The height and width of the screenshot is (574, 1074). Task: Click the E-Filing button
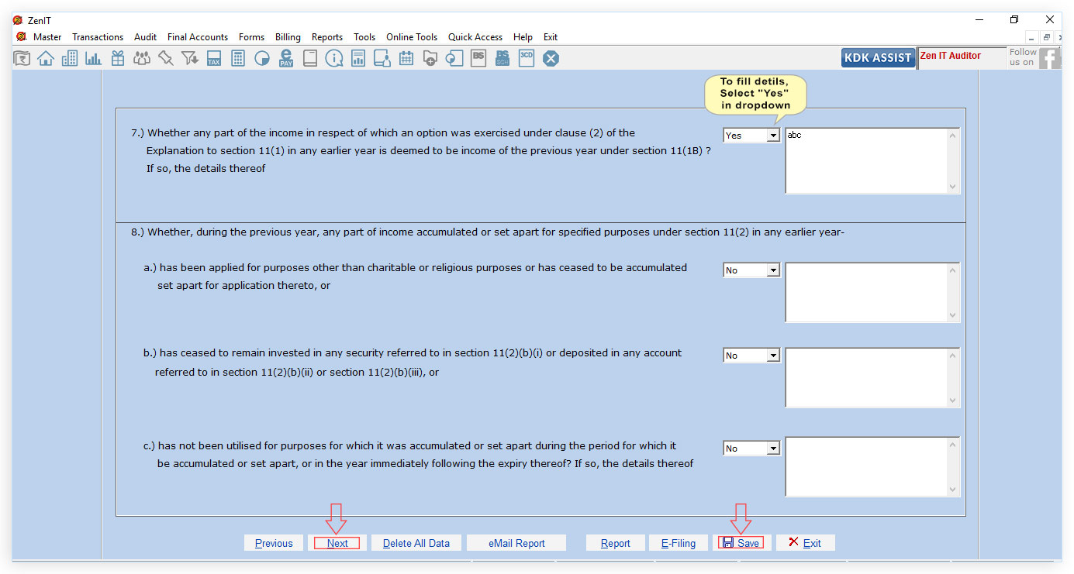click(x=679, y=543)
